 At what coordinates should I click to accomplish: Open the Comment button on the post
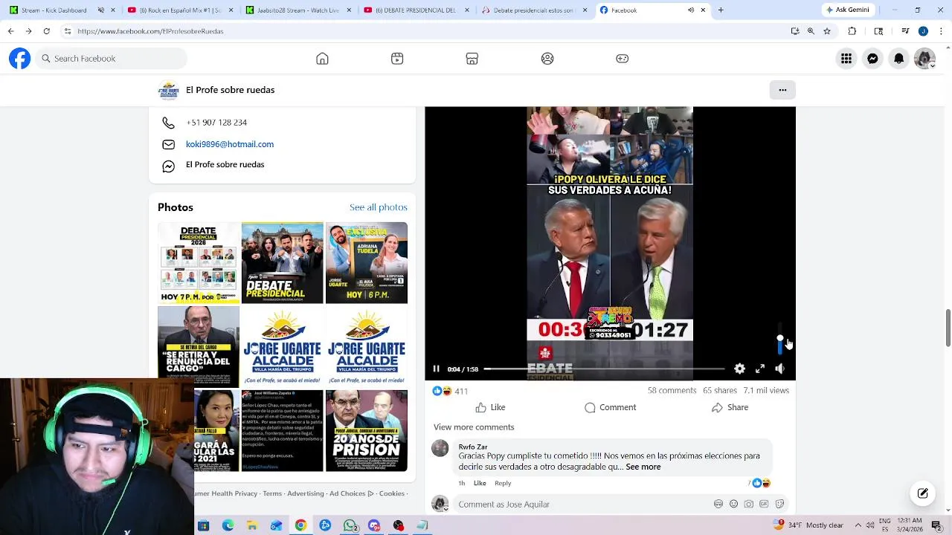click(x=610, y=407)
